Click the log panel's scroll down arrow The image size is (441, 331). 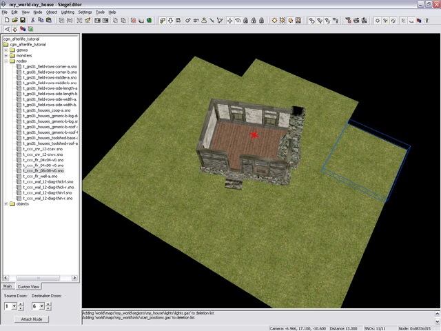click(438, 321)
